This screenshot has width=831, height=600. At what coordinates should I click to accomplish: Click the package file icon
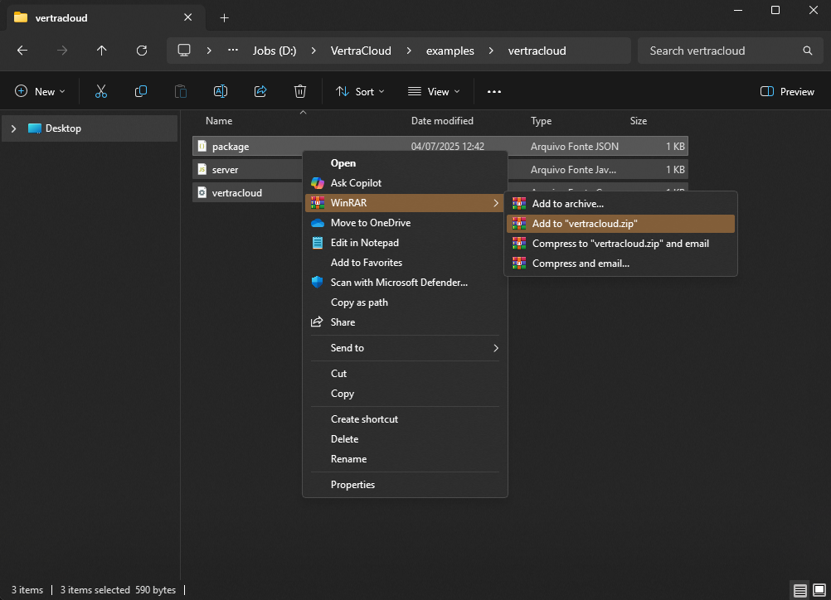pos(202,146)
